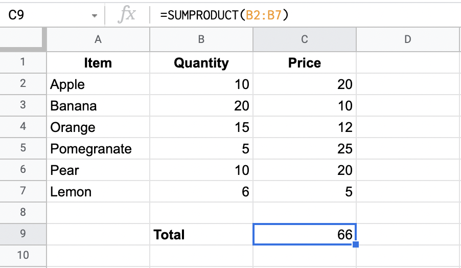Select row 9 header

click(x=23, y=234)
